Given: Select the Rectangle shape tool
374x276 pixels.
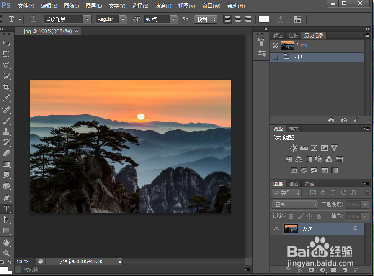Looking at the screenshot, I should click(x=6, y=230).
